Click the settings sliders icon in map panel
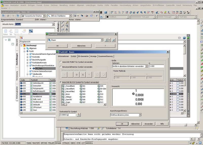Viewport: 203px width, 145px height. coord(31,31)
